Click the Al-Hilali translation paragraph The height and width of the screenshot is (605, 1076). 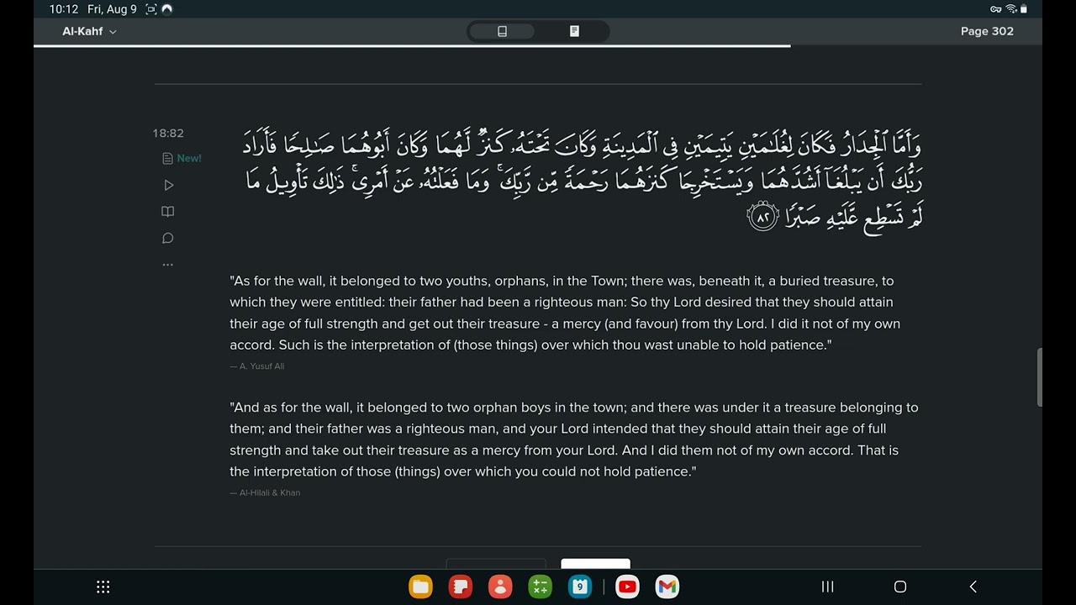click(574, 439)
